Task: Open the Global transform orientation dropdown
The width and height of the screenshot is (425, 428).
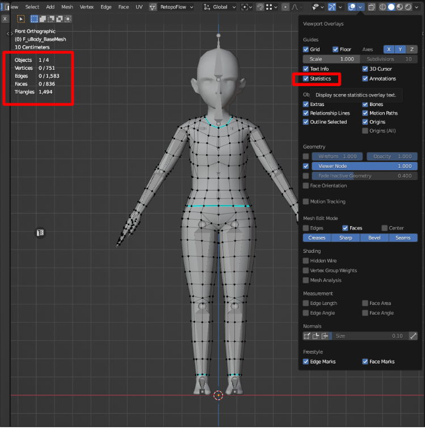Action: pos(219,7)
